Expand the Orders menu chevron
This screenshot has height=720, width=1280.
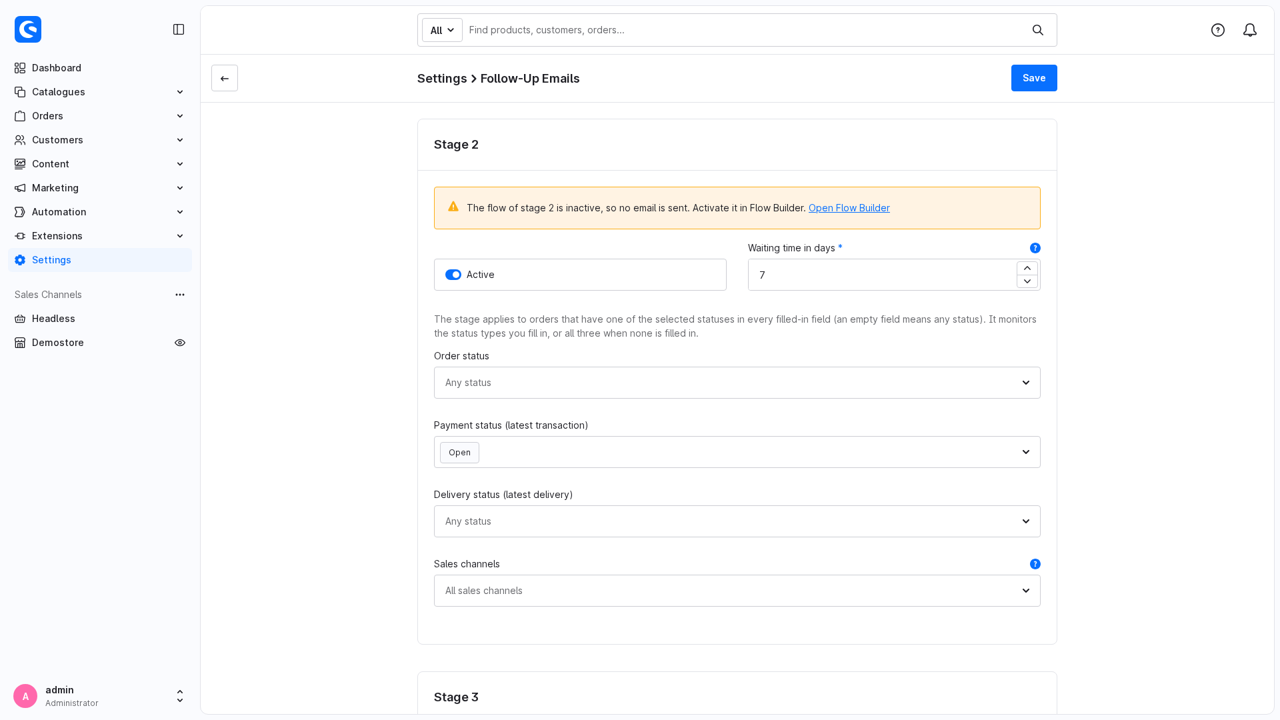pos(180,116)
